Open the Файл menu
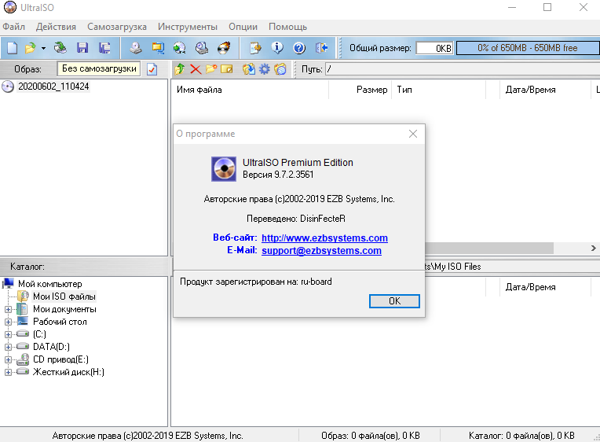Screen dimensions: 600x442 (x=14, y=27)
